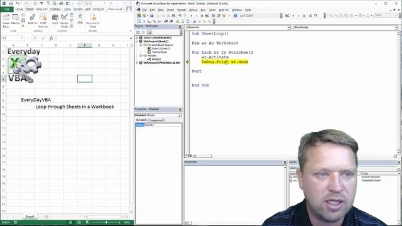Viewport: 402px width, 226px height.
Task: Click View Code icon in Project panel
Action: 138,32
